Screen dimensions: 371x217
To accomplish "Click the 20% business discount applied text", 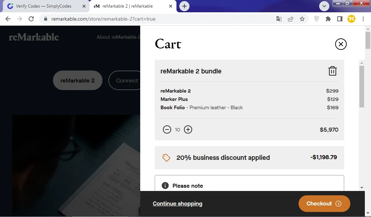I will [223, 157].
